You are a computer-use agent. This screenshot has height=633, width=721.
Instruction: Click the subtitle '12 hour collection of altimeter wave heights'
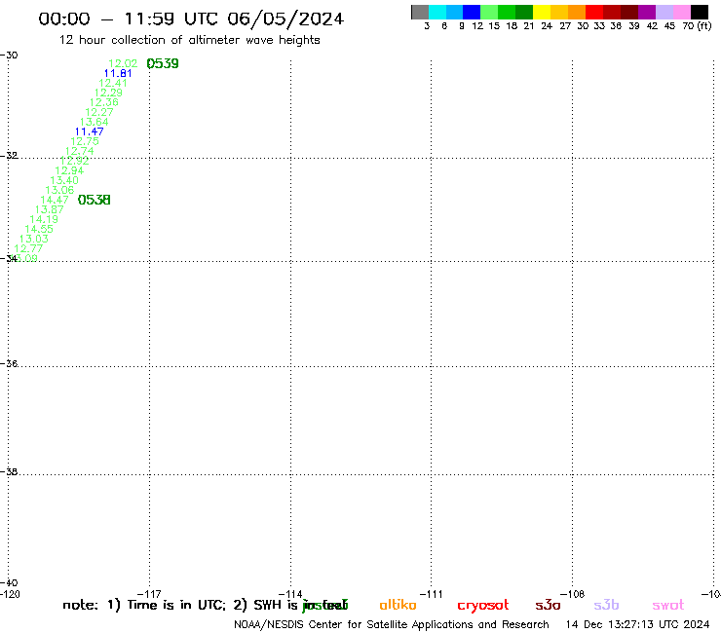pos(190,40)
